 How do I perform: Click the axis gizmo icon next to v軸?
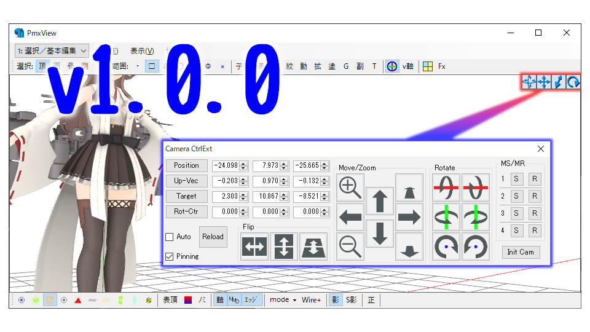click(391, 66)
